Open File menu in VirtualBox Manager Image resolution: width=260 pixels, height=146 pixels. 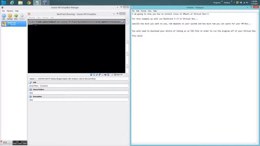(x=3, y=11)
